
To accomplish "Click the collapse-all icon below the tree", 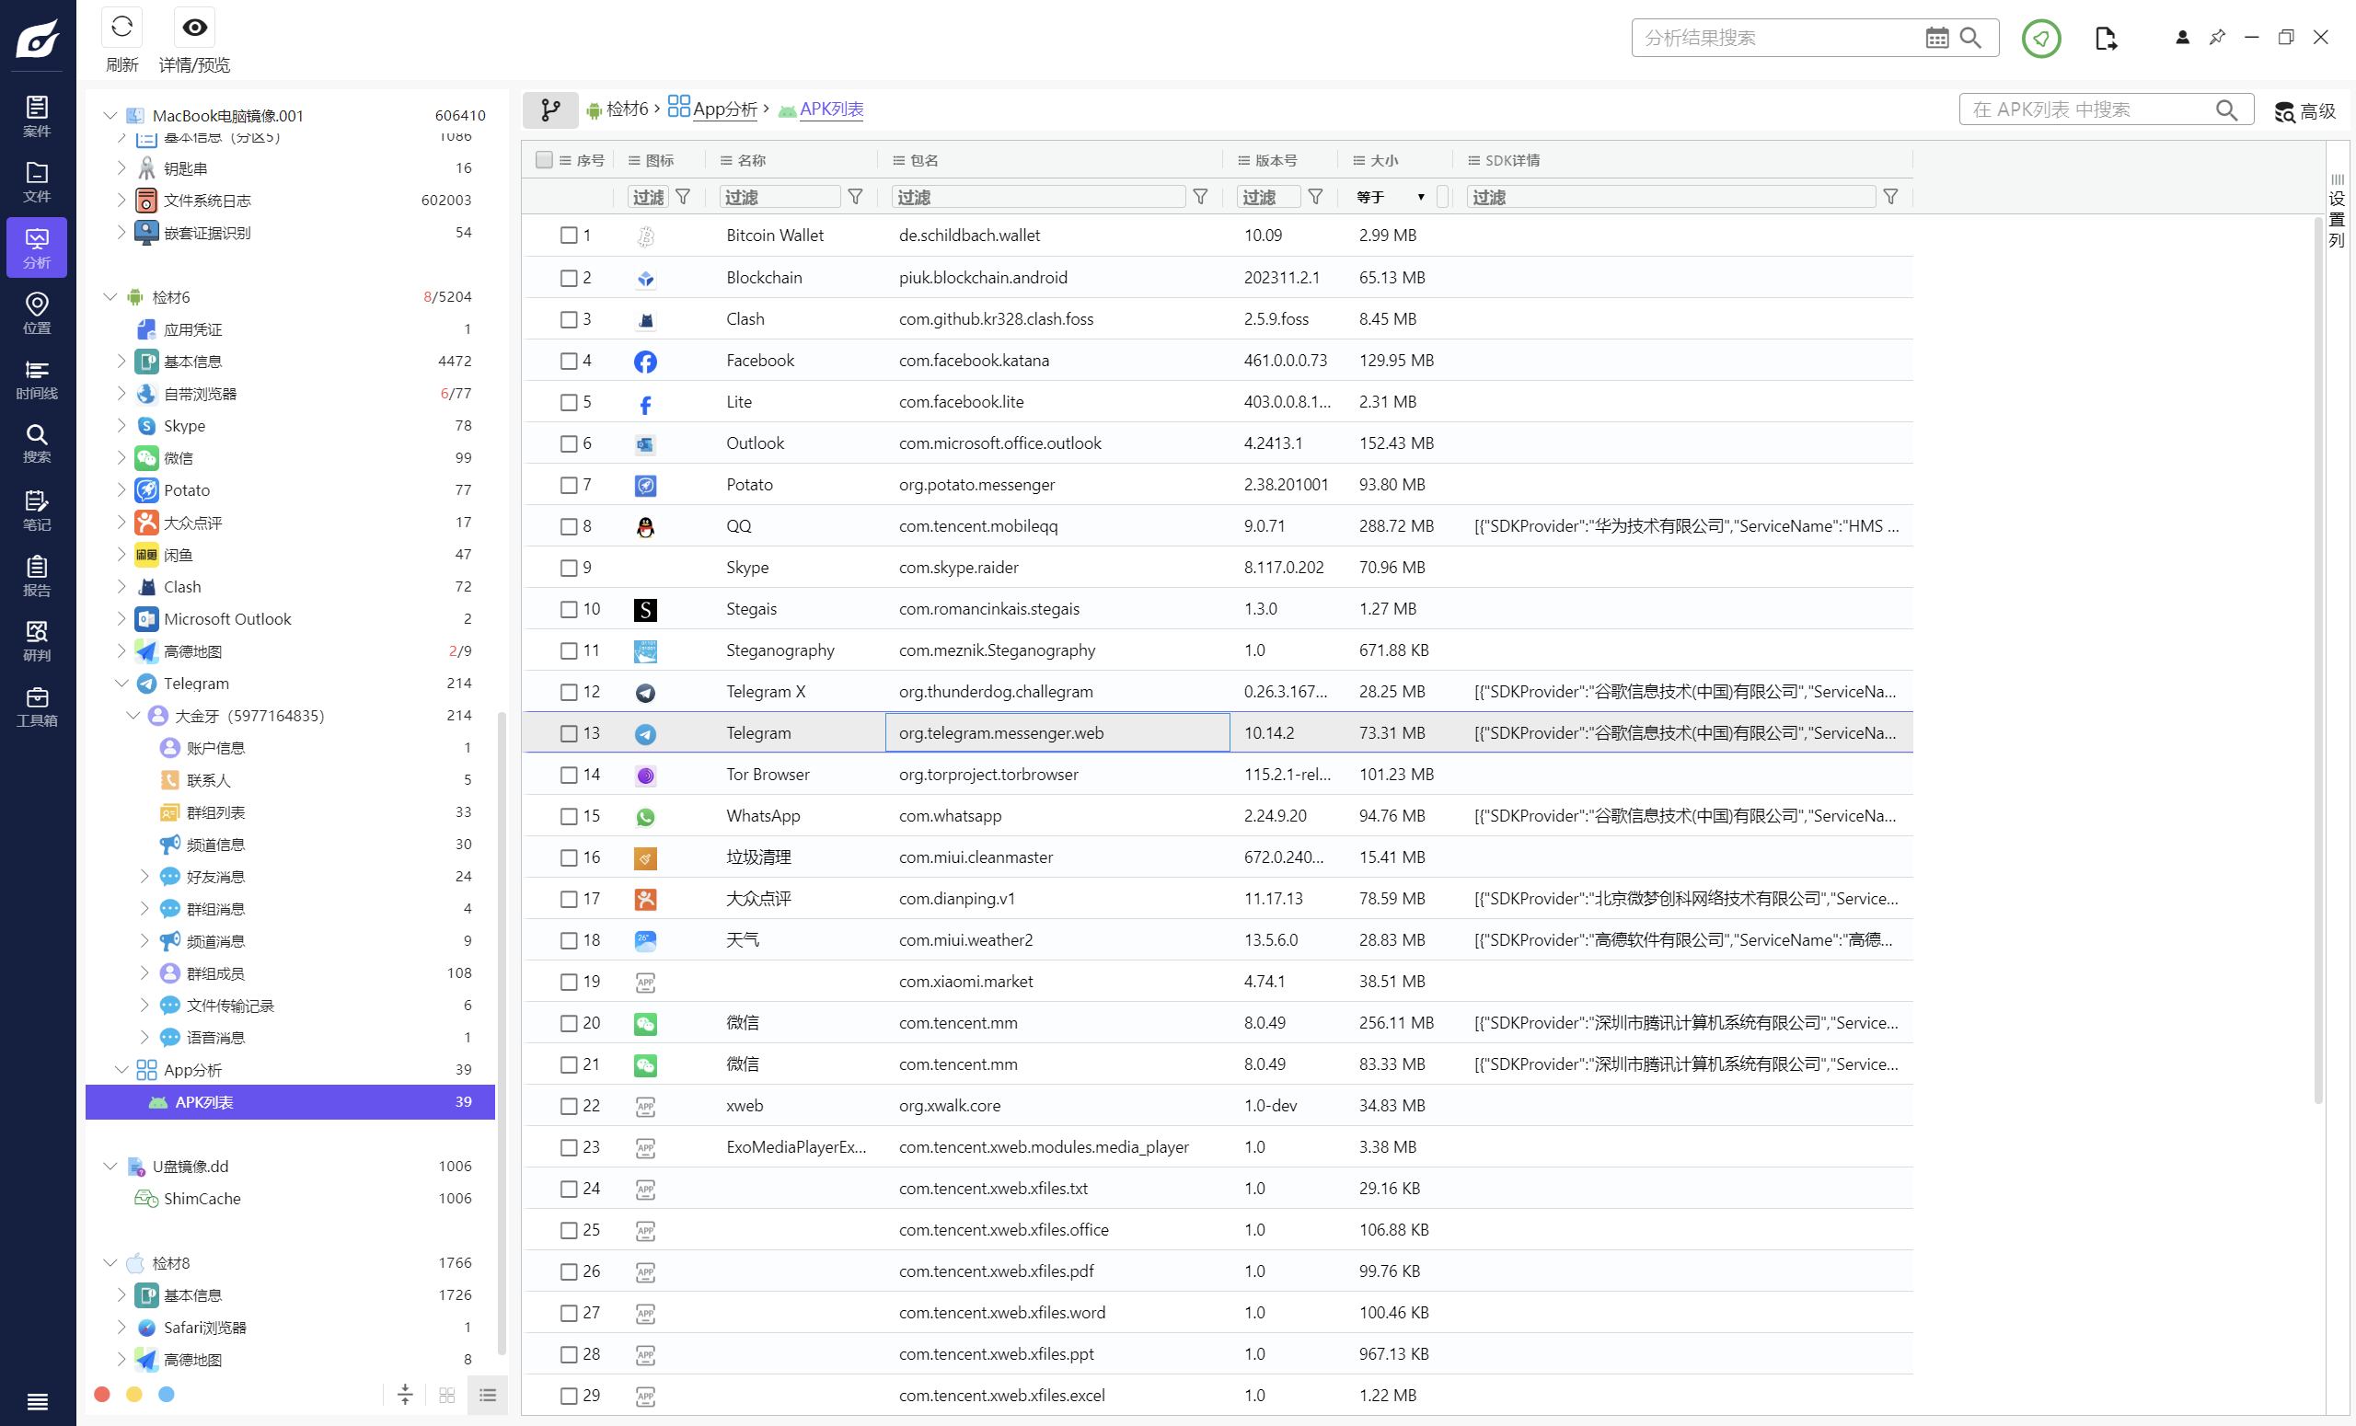I will coord(404,1396).
